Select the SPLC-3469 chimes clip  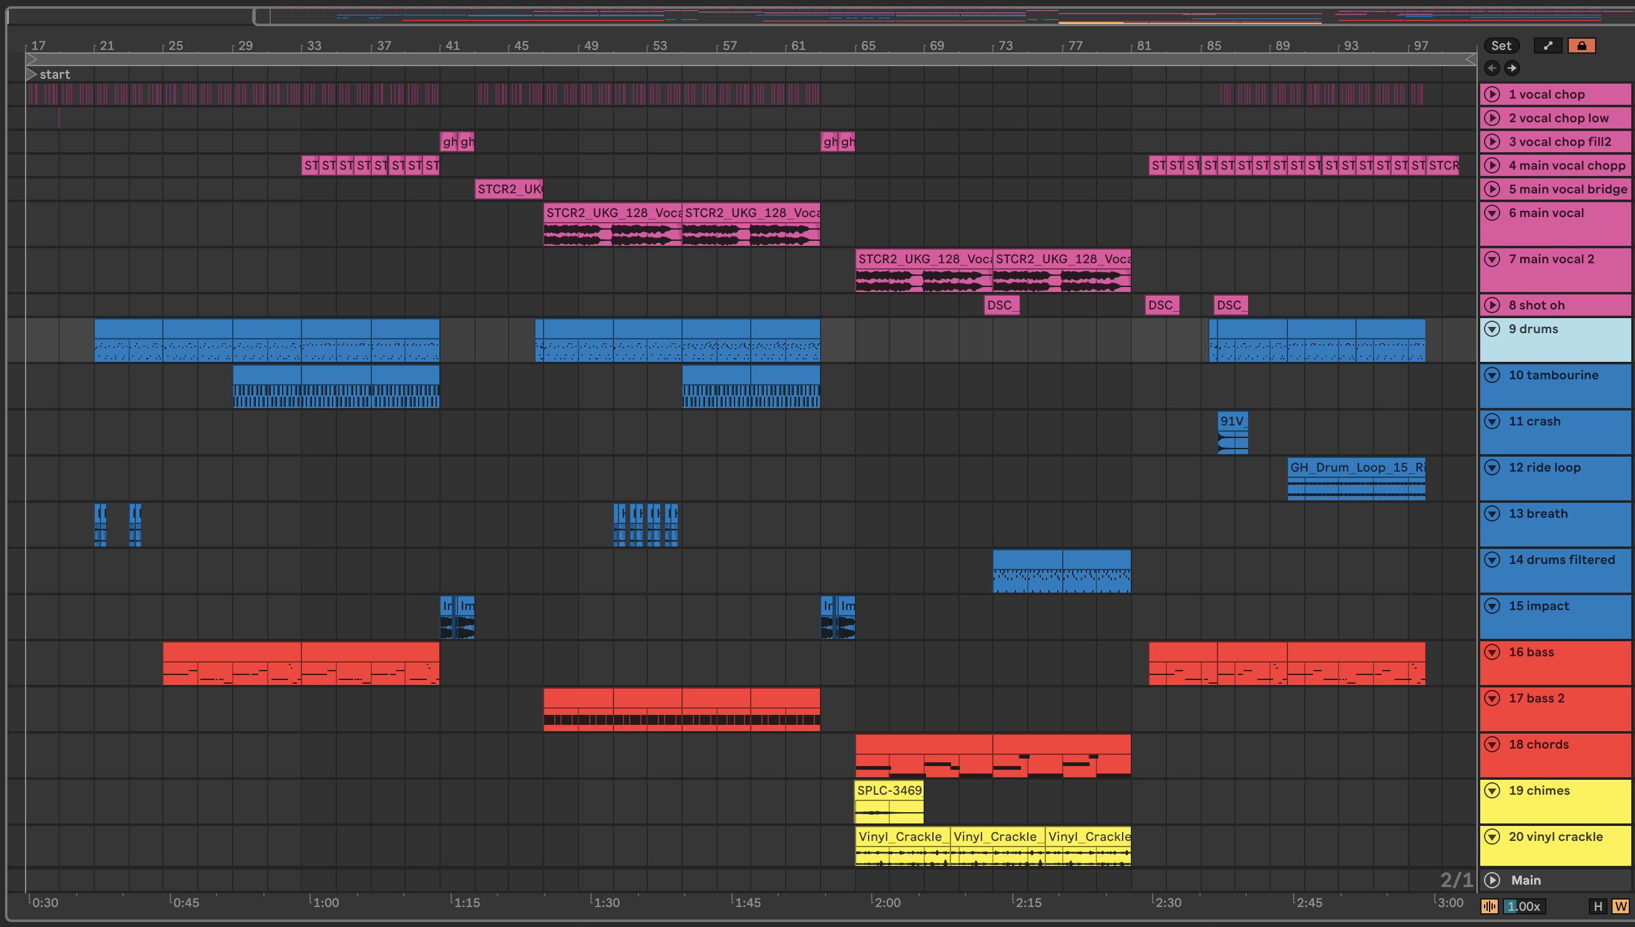[889, 791]
